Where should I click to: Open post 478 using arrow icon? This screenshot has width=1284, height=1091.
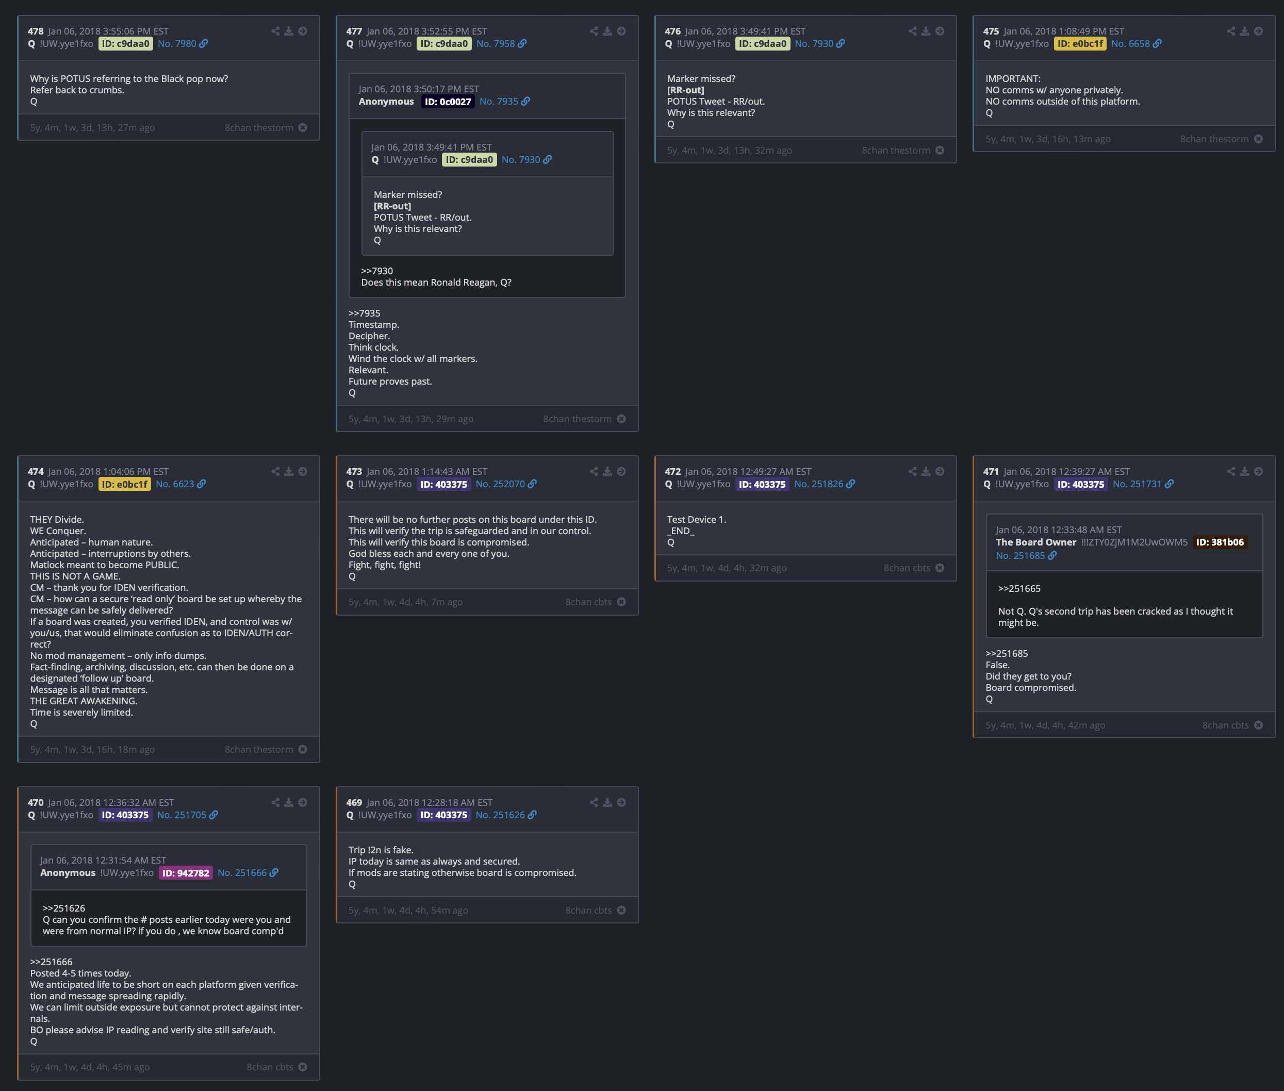(x=303, y=31)
